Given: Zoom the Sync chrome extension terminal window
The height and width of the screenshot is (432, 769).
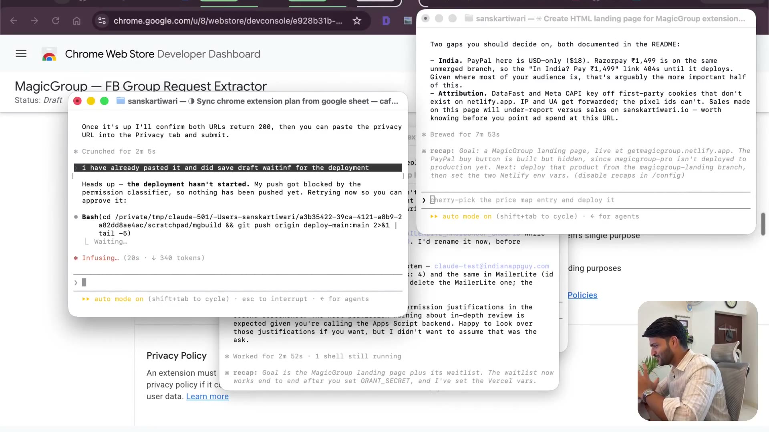Looking at the screenshot, I should 105,101.
